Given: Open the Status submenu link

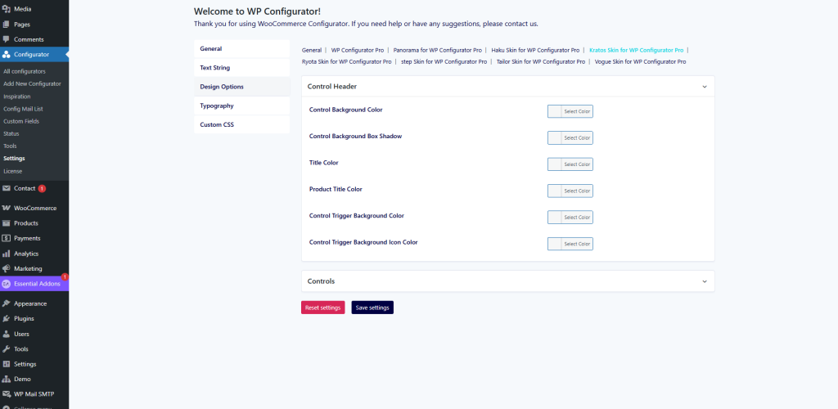Looking at the screenshot, I should coord(11,133).
